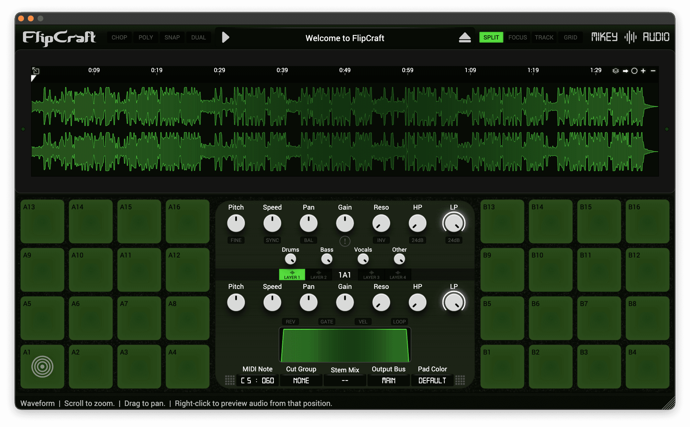
Task: Click the stacked layers icon above the waveform
Action: [616, 71]
